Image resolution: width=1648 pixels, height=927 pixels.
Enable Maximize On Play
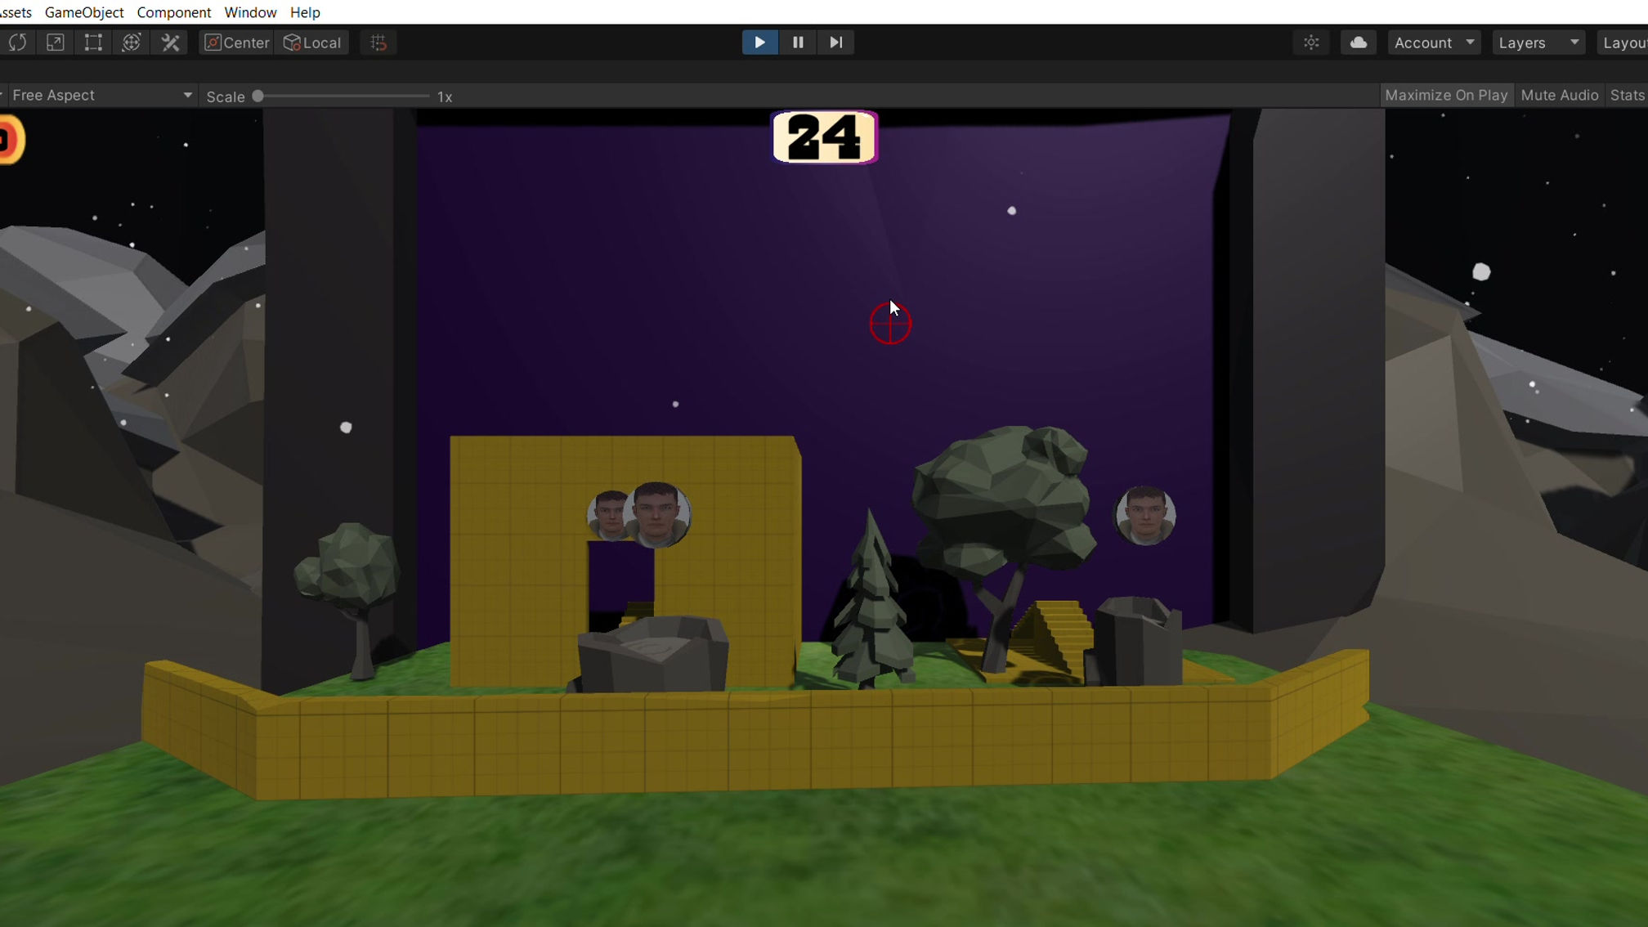[x=1446, y=95]
